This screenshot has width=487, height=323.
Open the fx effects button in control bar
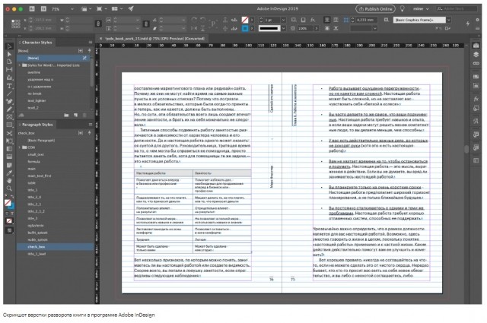pyautogui.click(x=313, y=20)
